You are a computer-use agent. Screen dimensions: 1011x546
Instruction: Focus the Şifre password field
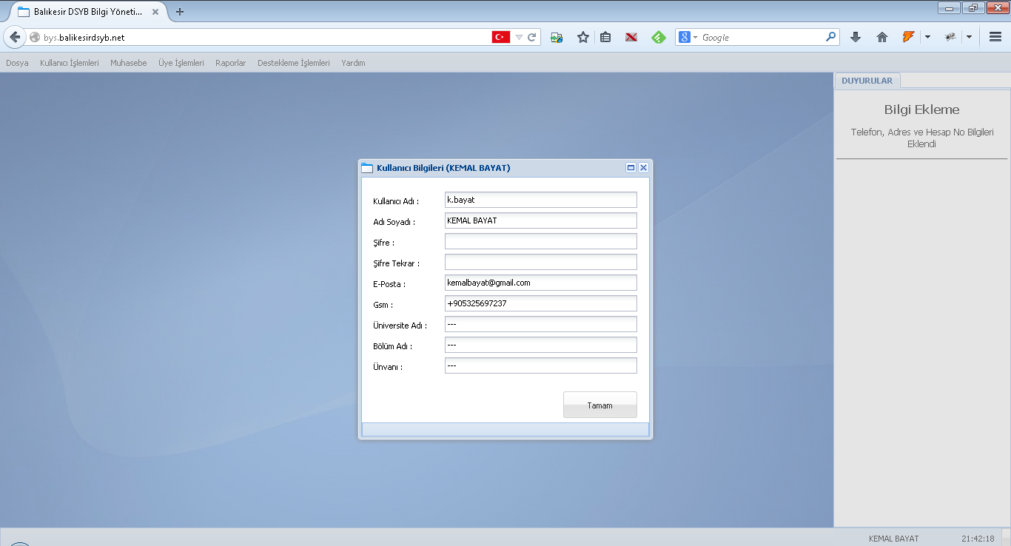point(540,241)
